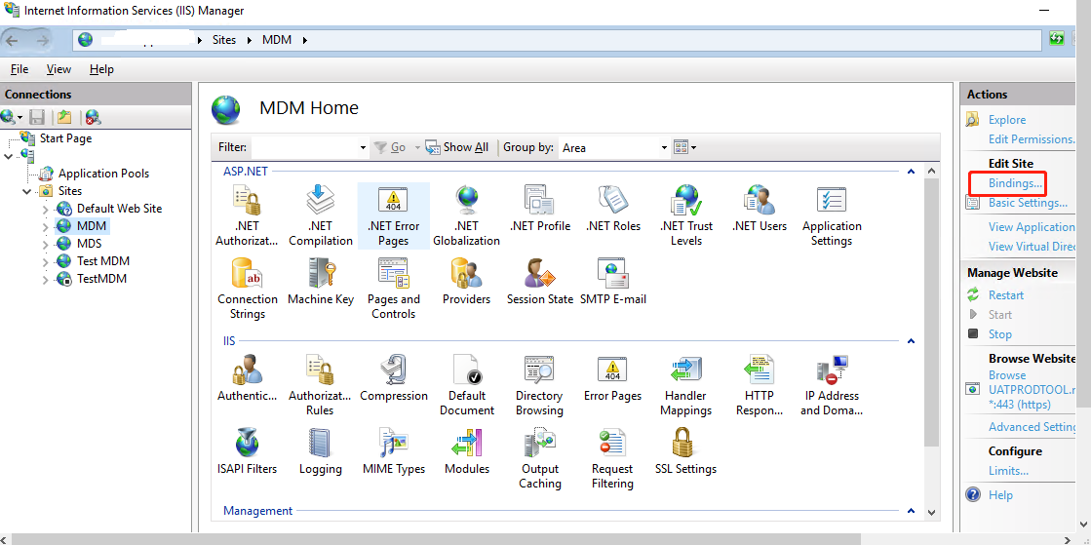Open the Session State feature

(x=540, y=282)
